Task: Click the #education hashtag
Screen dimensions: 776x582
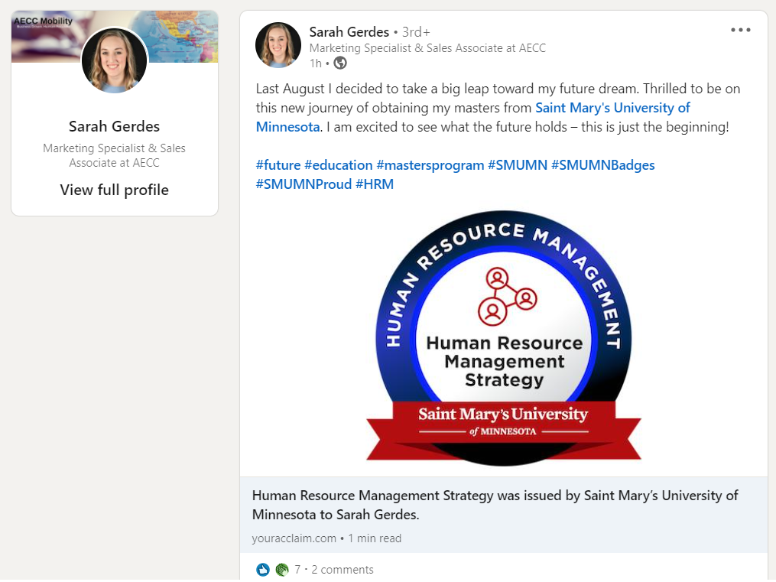Action: (339, 165)
